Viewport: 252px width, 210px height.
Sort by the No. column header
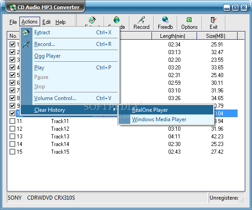[x=13, y=36]
